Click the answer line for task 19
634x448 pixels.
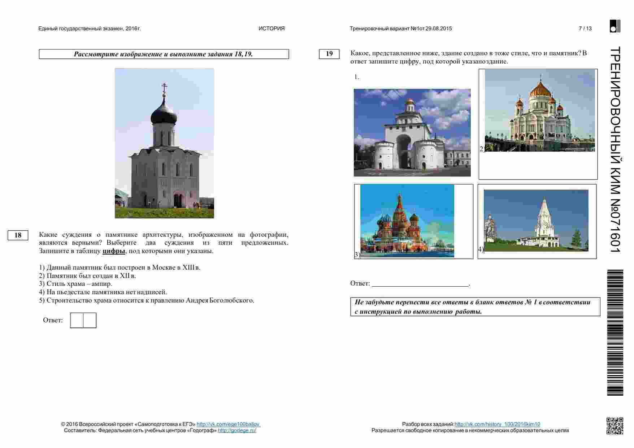[420, 283]
